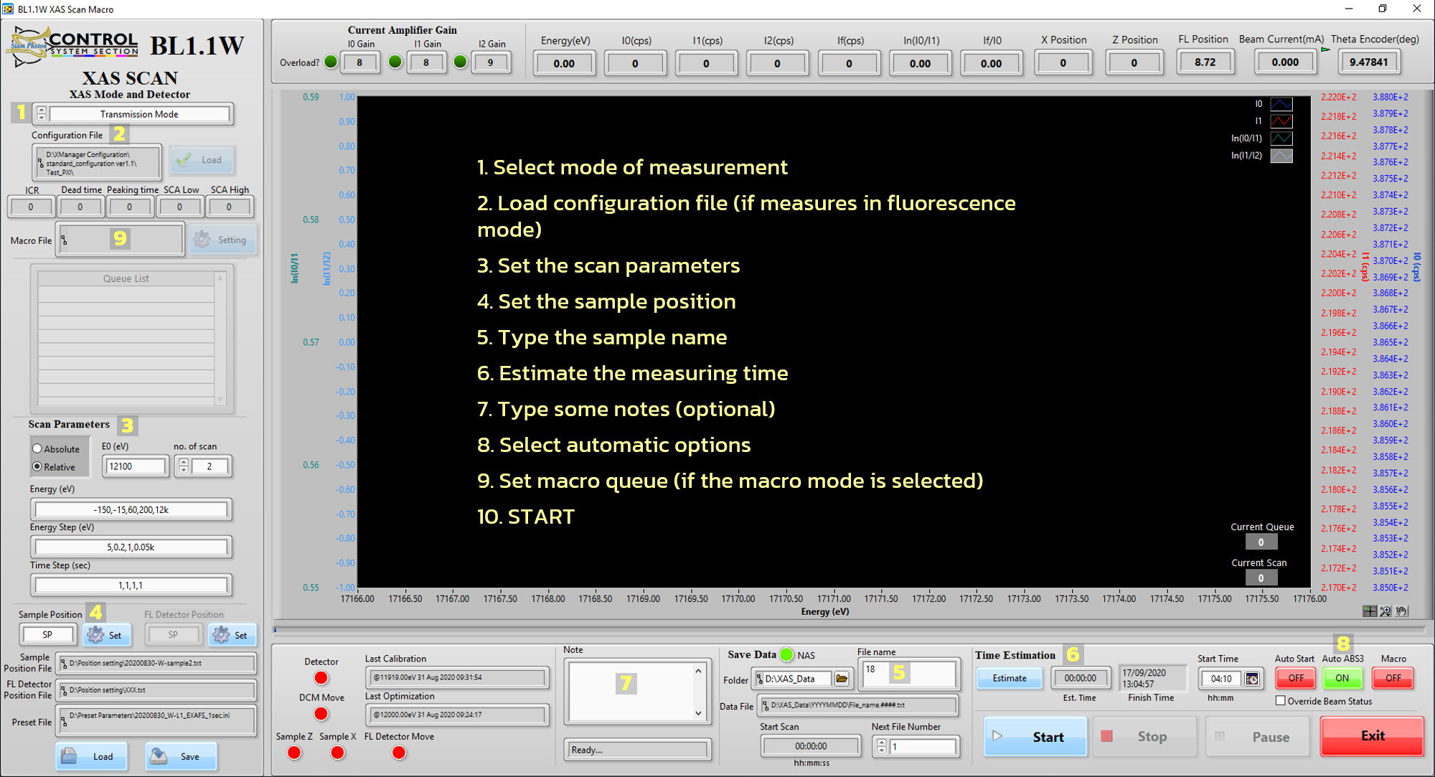
Task: Click the DCM Move status LED
Action: click(321, 714)
